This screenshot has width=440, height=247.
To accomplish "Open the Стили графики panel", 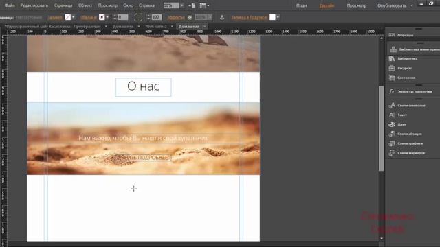I will [406, 143].
